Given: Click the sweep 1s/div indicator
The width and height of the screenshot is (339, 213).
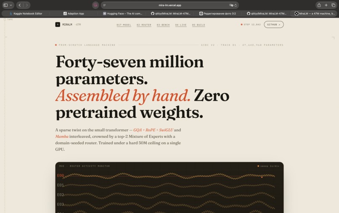Looking at the screenshot, I should click(268, 166).
